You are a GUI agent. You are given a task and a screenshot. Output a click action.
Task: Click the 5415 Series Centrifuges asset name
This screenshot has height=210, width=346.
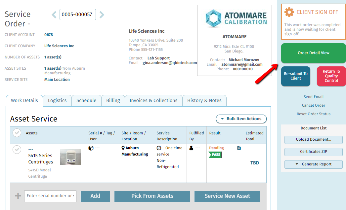coord(41,159)
